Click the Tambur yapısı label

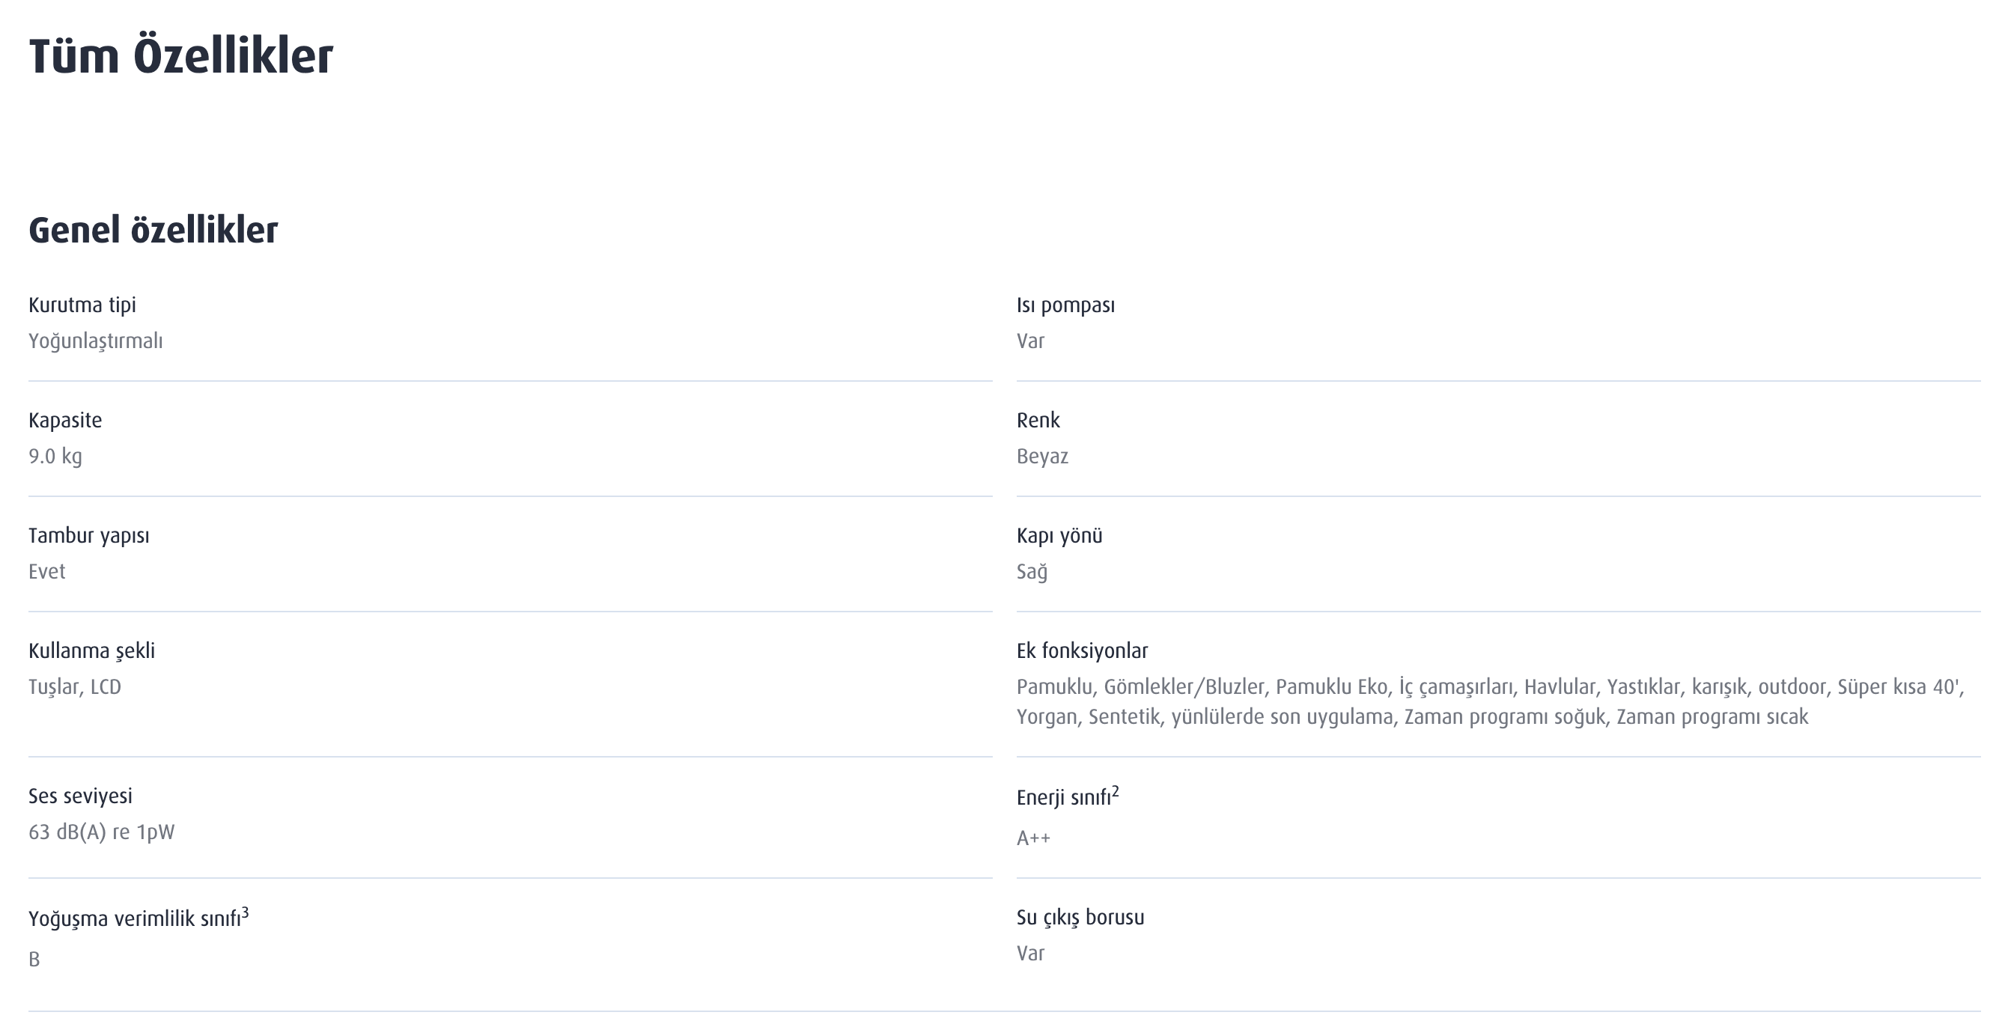click(89, 536)
